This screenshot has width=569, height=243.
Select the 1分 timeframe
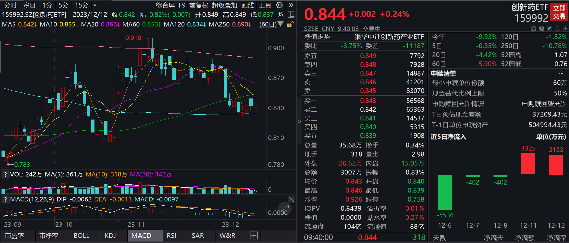click(x=47, y=5)
